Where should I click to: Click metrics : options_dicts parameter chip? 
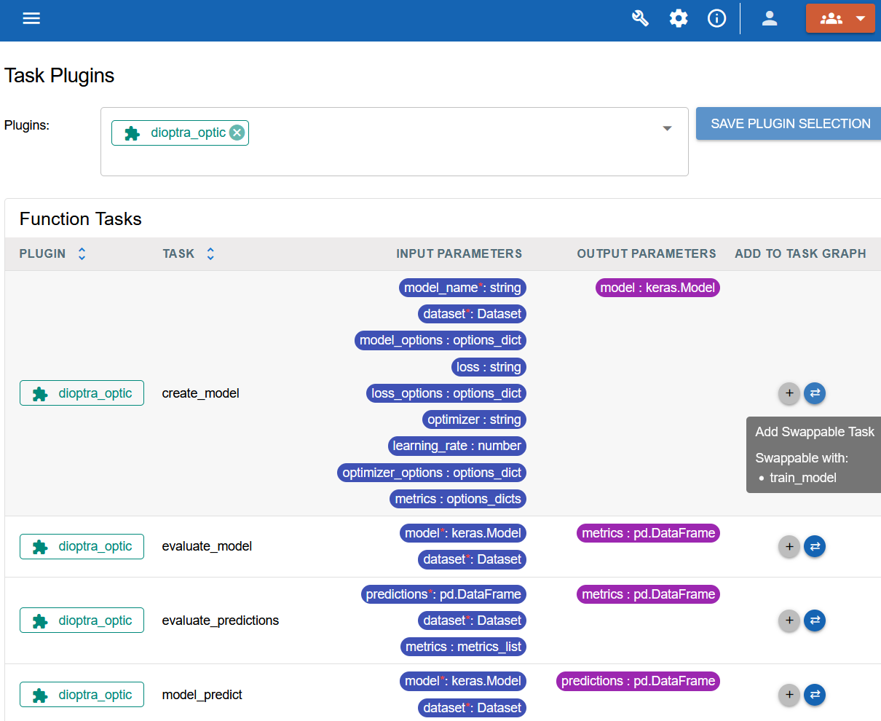click(x=458, y=499)
